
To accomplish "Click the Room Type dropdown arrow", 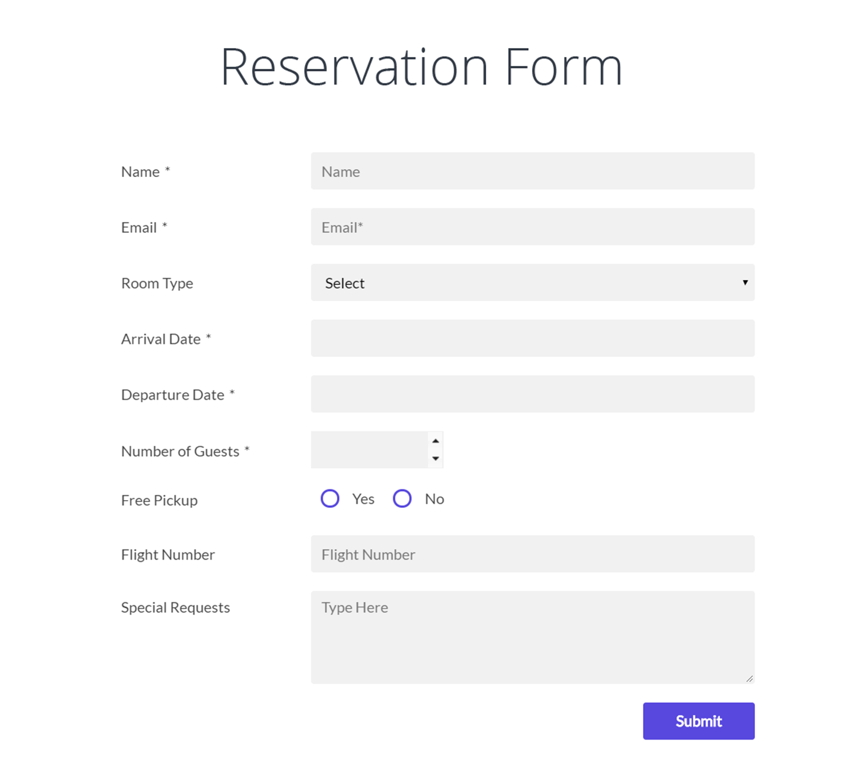I will pos(745,283).
